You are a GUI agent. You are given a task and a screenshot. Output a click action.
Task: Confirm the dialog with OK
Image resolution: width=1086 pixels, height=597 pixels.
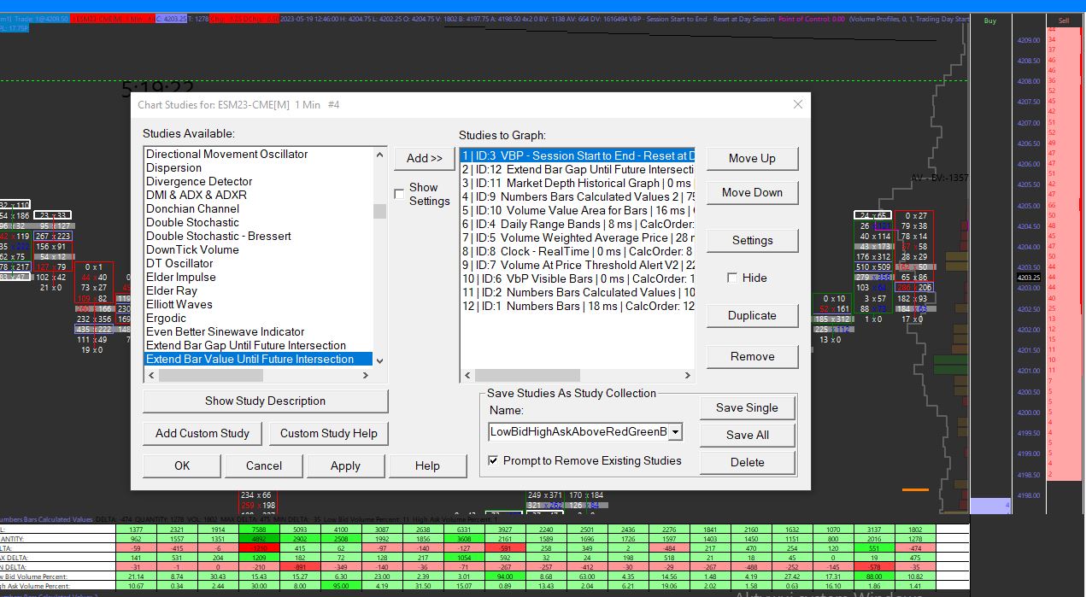(x=182, y=465)
